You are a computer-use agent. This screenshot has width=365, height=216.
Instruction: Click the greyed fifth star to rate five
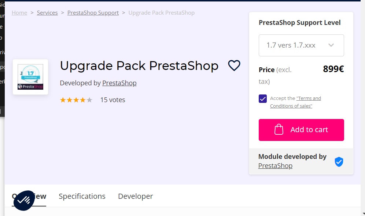[x=89, y=100]
